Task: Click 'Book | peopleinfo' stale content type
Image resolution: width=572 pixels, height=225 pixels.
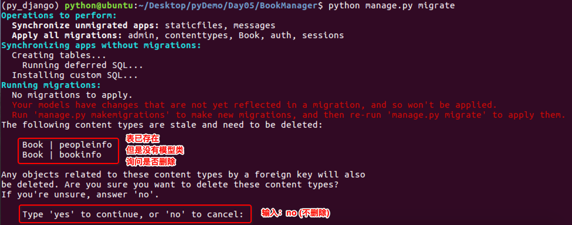Action: coord(67,145)
